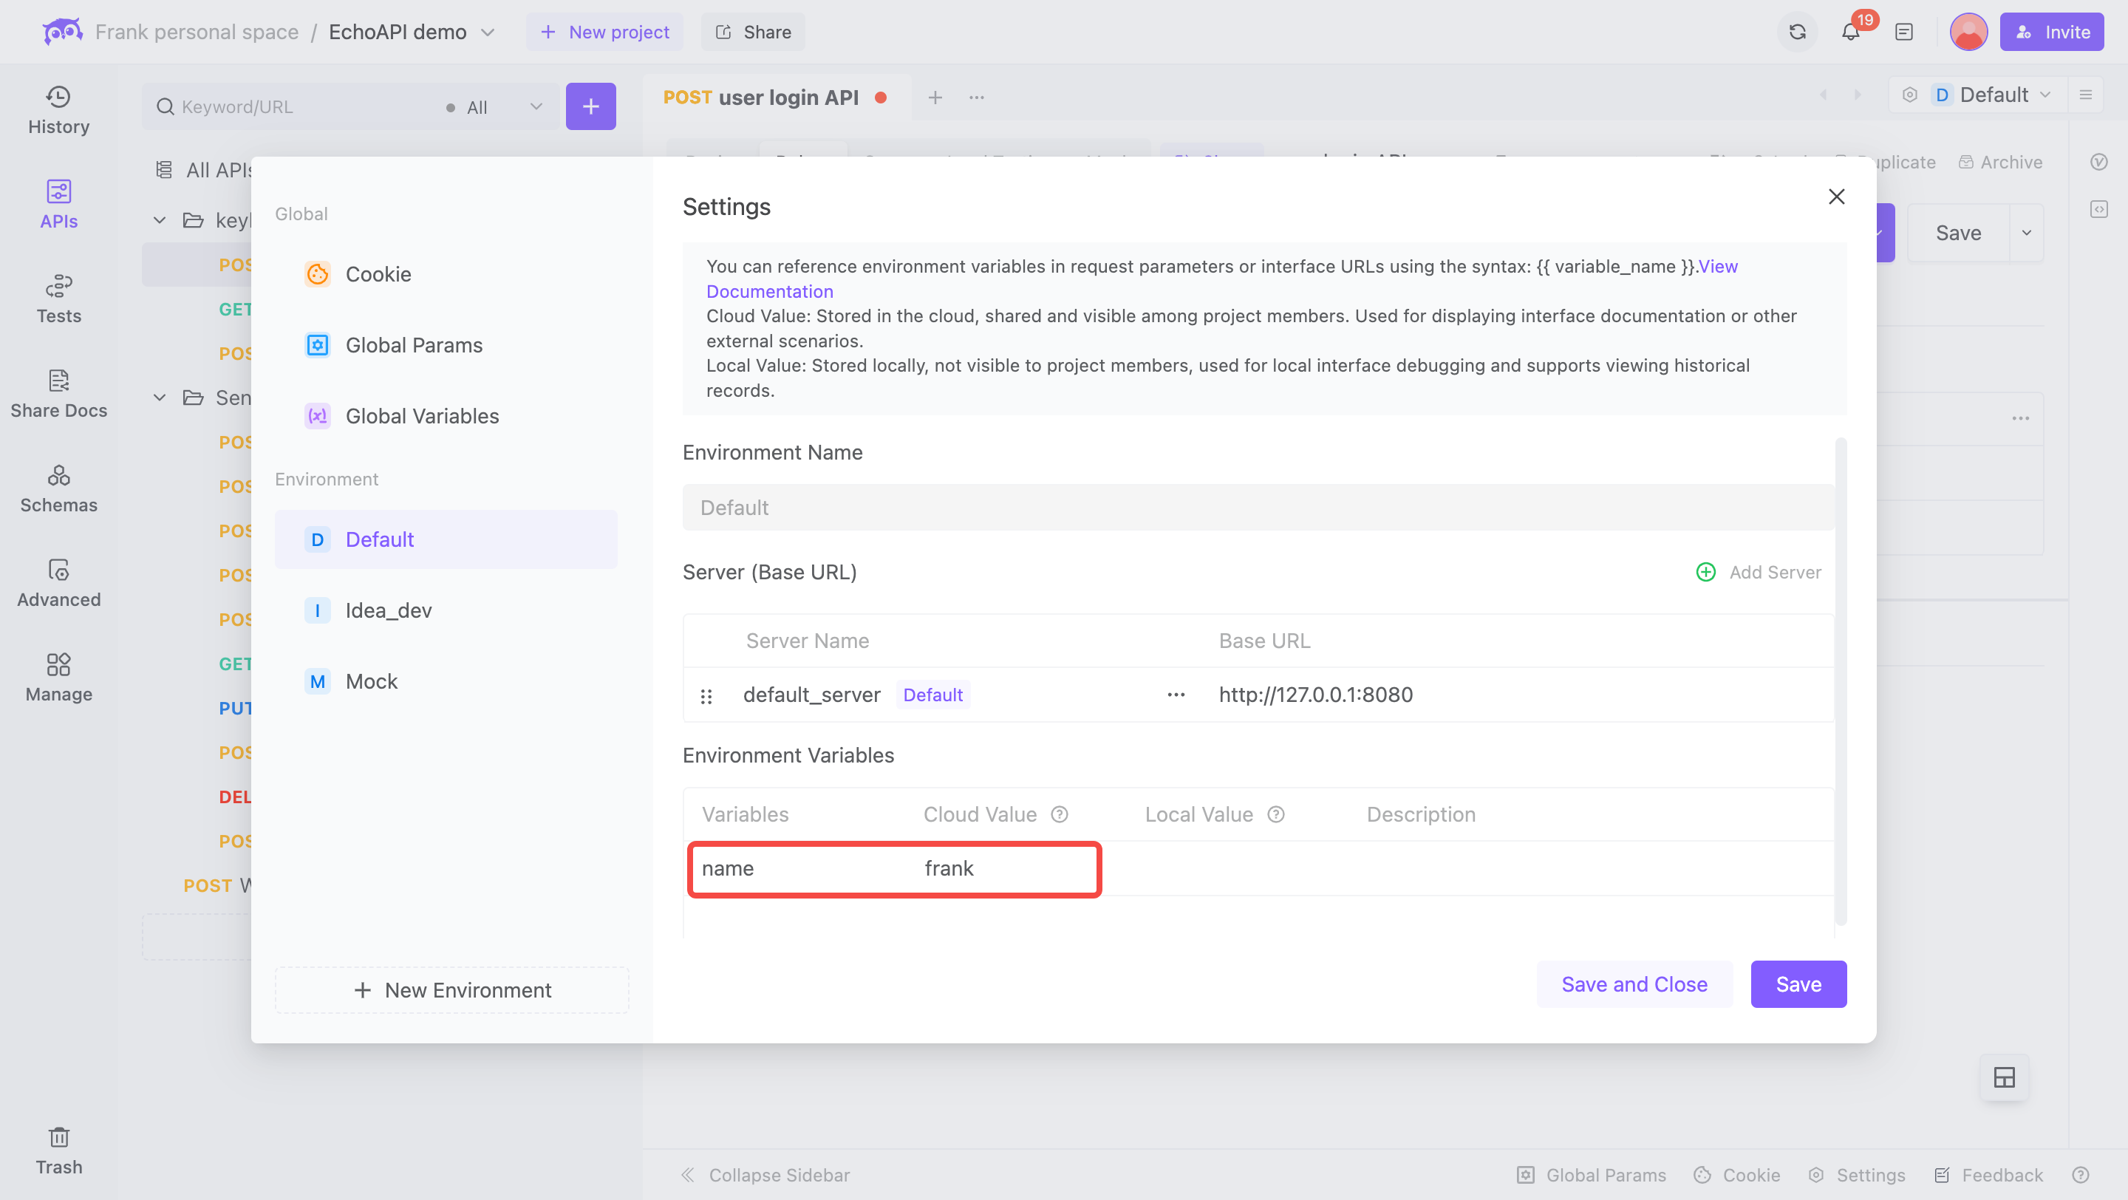Click the Cookie menu item
Viewport: 2128px width, 1200px height.
(x=378, y=273)
